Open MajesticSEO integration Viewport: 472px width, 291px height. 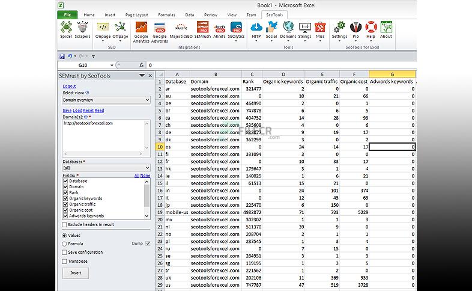181,30
